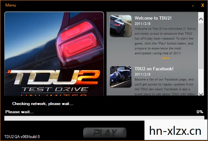Open the TDU2 on Facebook news thumbnail
Screen dimensions: 208x141
(x=121, y=77)
